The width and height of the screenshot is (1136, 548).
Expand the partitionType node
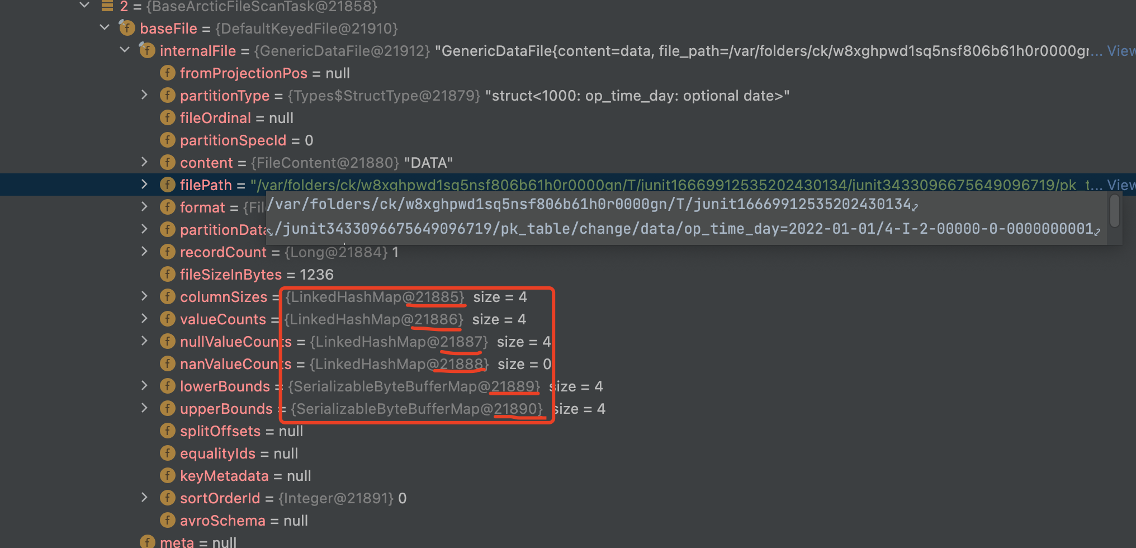pos(145,95)
